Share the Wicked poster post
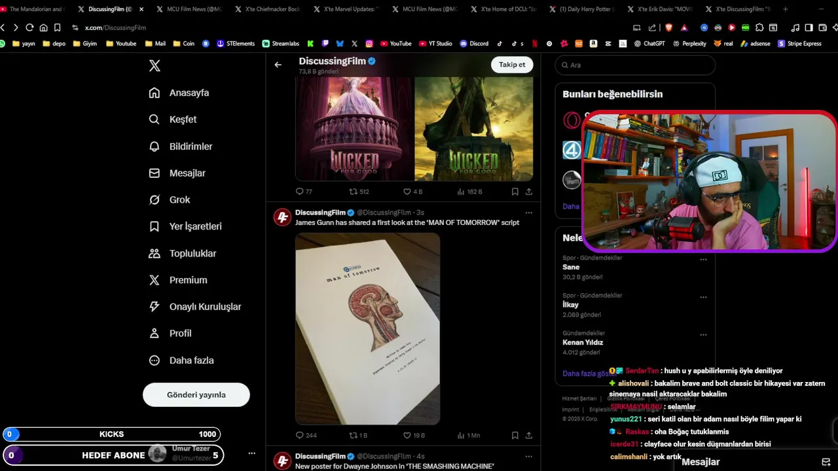838x471 pixels. [x=529, y=192]
